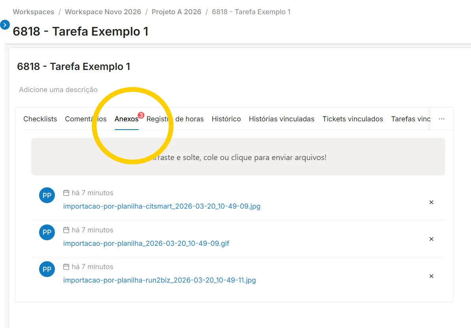471x328 pixels.
Task: Click PP avatar of run2biz attachment
Action: point(47,269)
